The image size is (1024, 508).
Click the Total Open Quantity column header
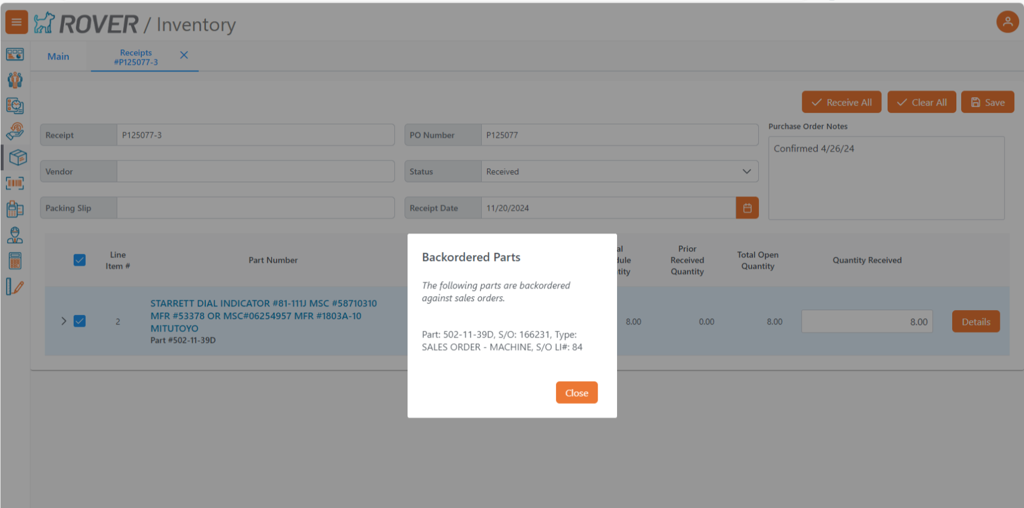(758, 260)
